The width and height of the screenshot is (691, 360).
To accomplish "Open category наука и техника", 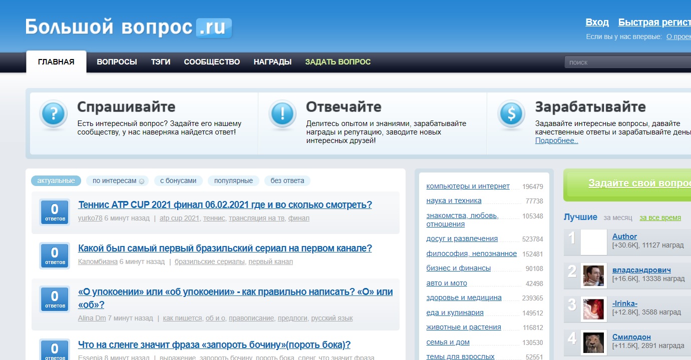I will tap(454, 200).
